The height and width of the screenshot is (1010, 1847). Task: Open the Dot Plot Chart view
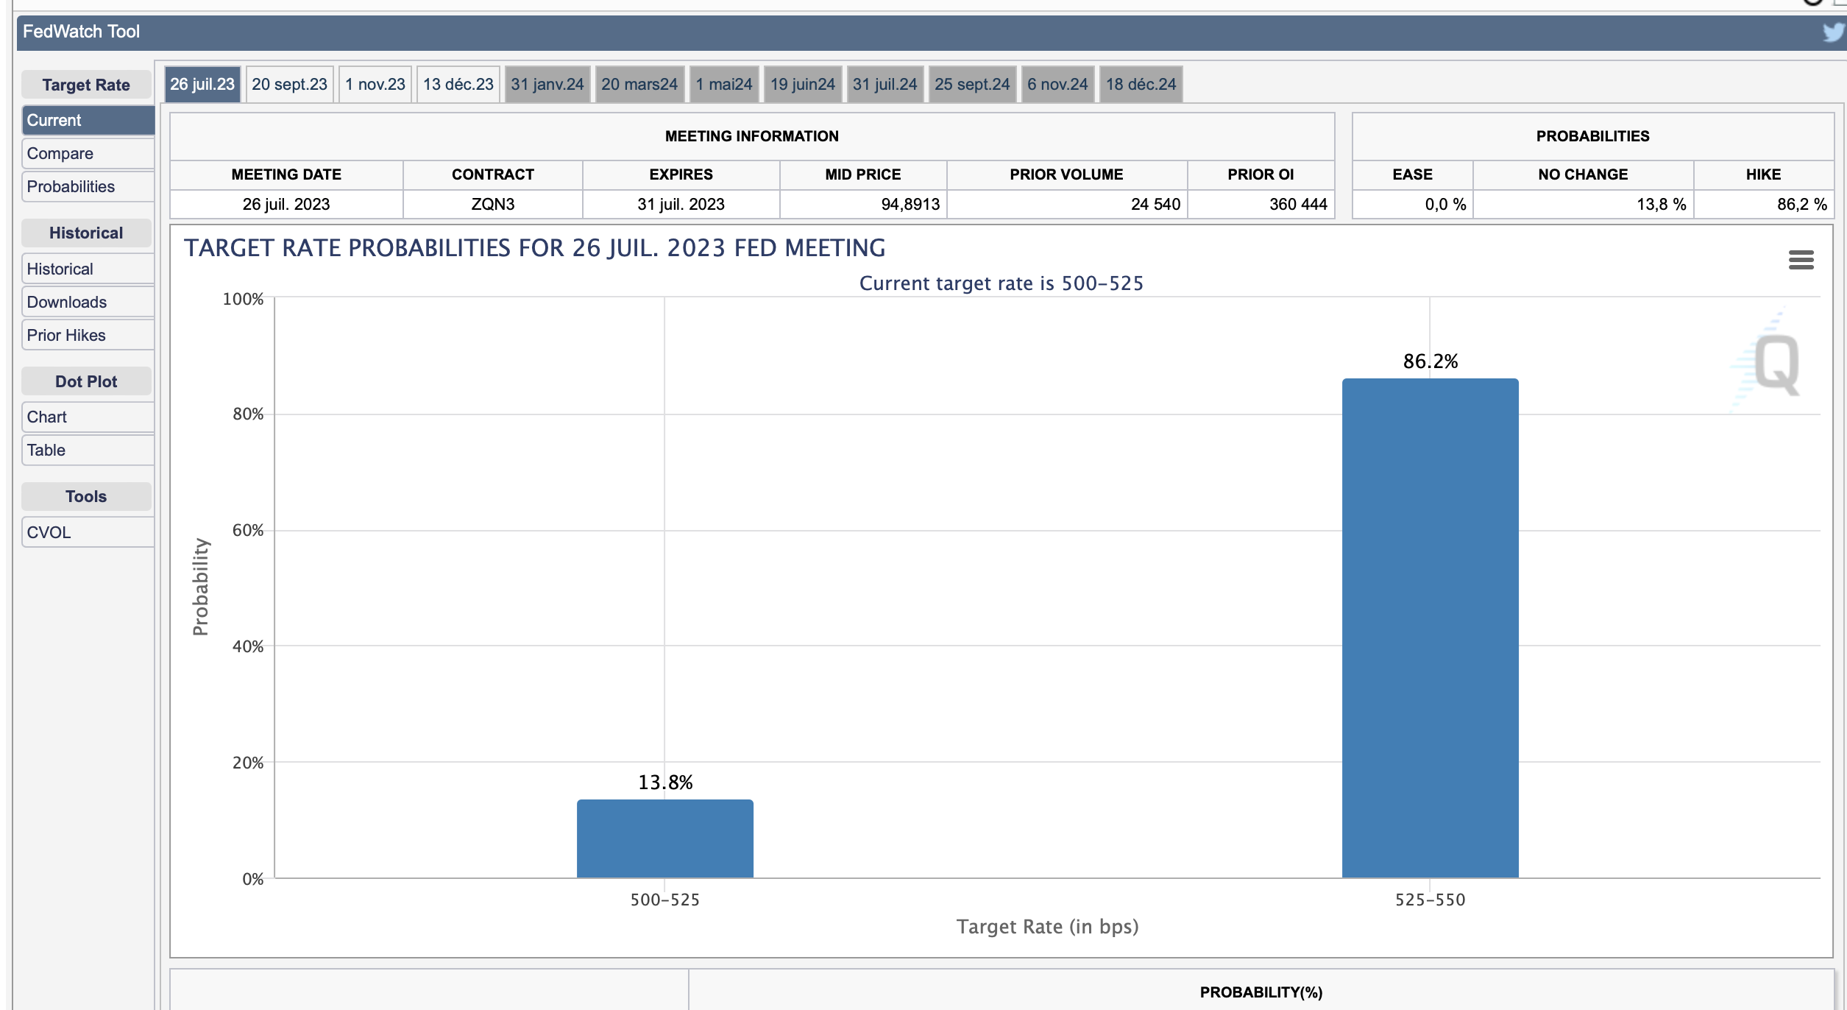(x=87, y=417)
